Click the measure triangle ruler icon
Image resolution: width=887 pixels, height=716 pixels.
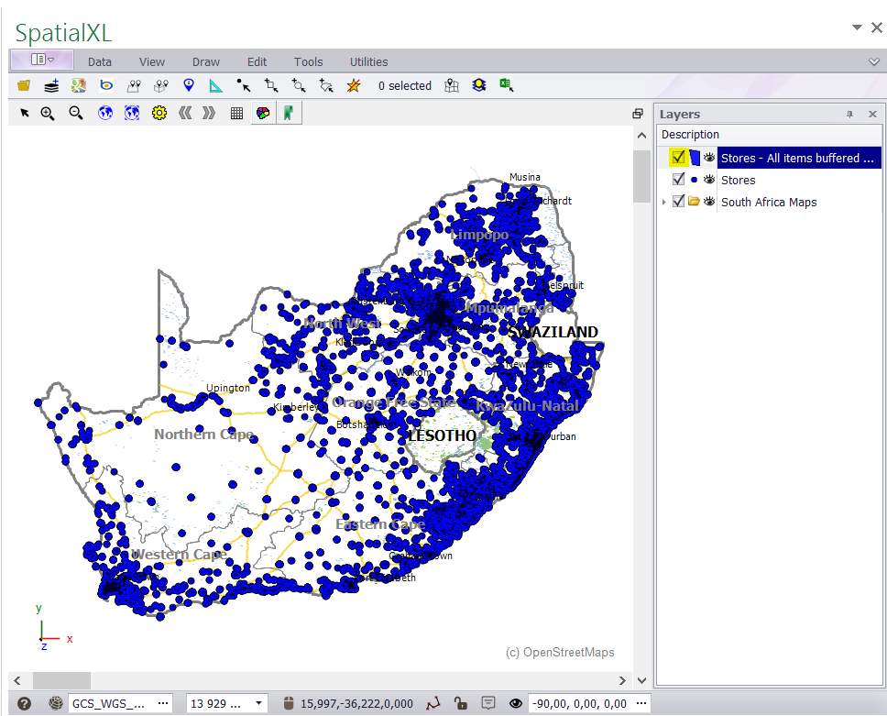tap(216, 86)
